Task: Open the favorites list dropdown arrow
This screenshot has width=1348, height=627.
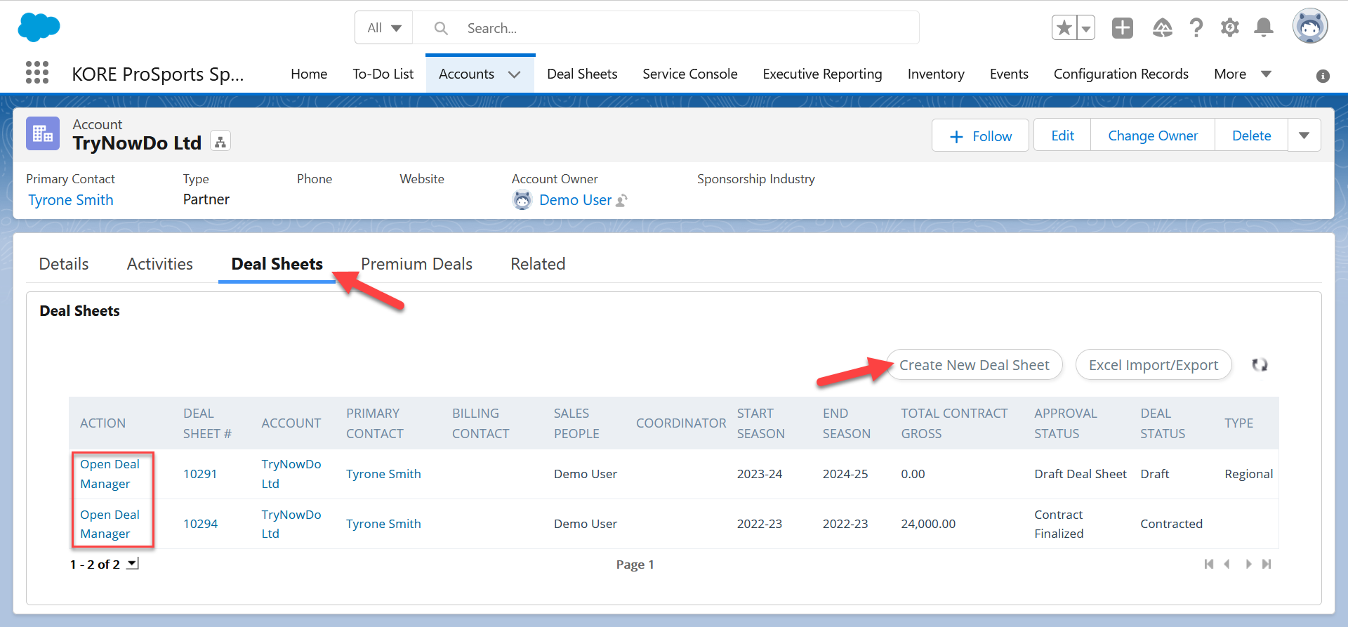Action: tap(1086, 28)
